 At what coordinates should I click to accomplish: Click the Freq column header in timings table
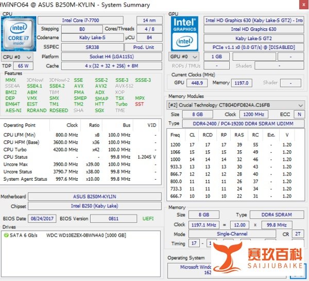point(176,135)
